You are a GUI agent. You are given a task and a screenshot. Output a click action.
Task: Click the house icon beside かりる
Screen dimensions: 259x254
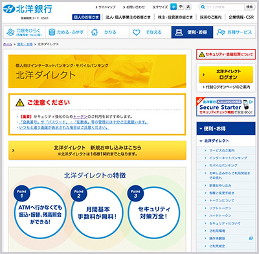[x=95, y=32]
